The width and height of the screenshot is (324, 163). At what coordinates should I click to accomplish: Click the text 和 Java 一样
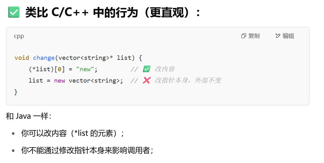point(28,116)
